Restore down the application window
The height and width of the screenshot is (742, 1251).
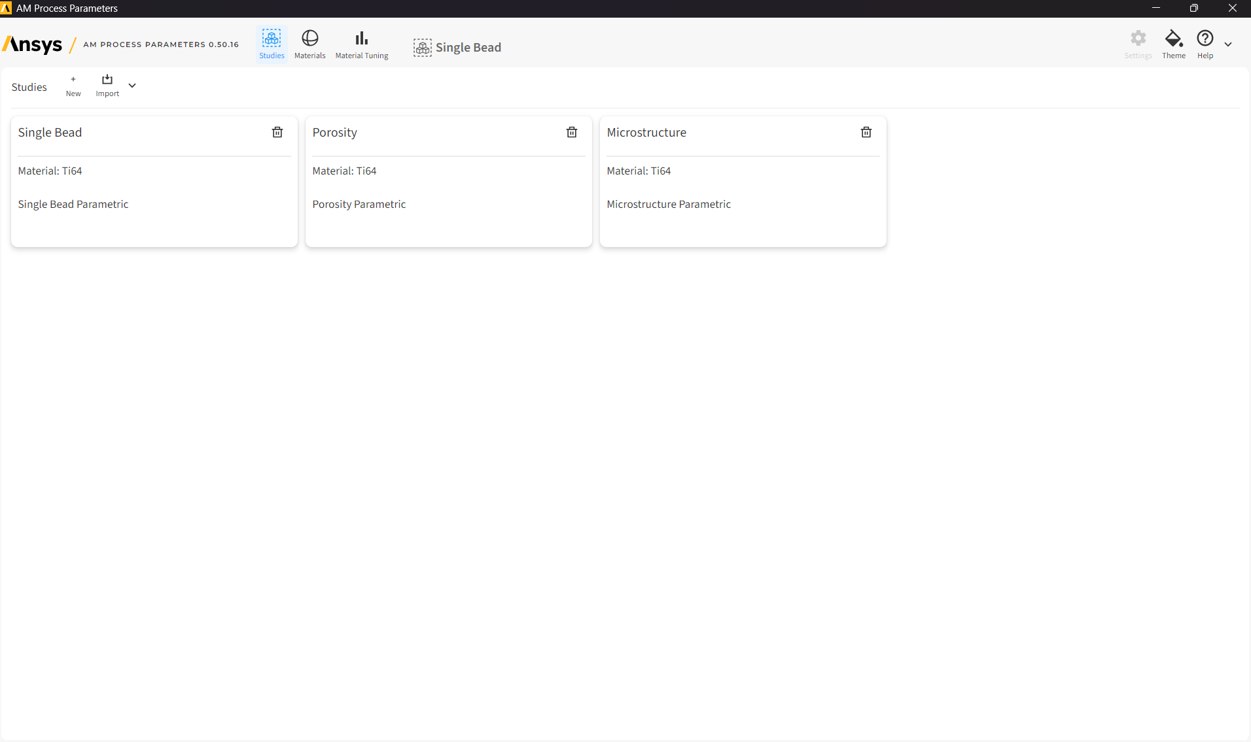pos(1193,8)
